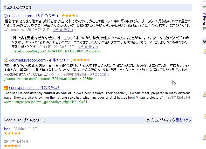206x149 pixels.
Task: Click the green gourmet.livedoor.com/restaurant URL text
Action: [x=48, y=79]
